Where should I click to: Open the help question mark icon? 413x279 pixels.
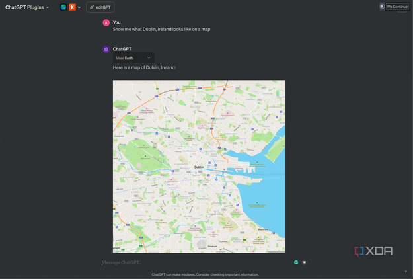406,272
